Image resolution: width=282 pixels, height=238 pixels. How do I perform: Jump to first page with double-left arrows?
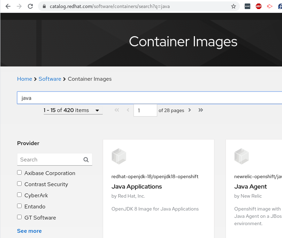pyautogui.click(x=117, y=110)
